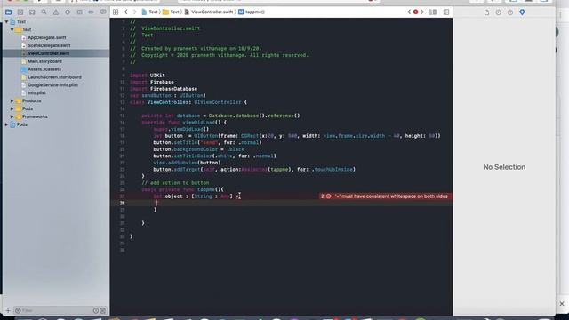Add a new editor pane
Viewport: 569px width, 320px height.
446,12
